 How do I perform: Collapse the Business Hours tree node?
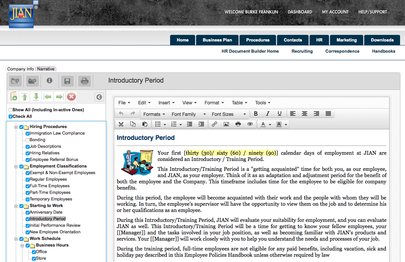coord(22,246)
